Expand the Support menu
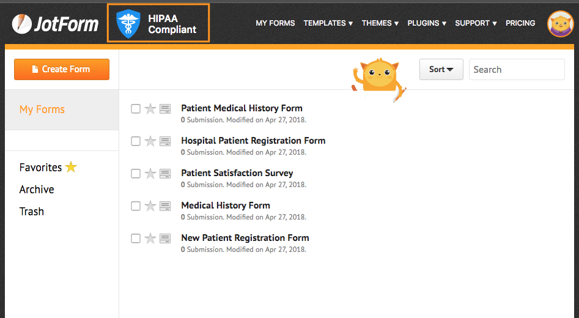 tap(476, 23)
